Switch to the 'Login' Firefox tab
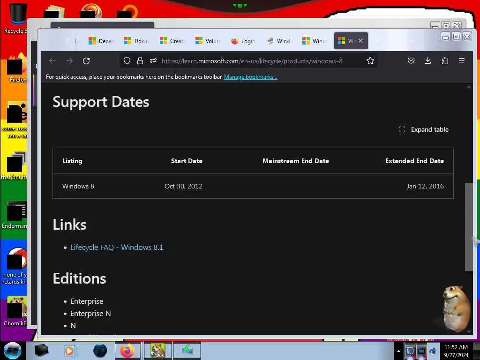480x360 pixels. pyautogui.click(x=243, y=41)
